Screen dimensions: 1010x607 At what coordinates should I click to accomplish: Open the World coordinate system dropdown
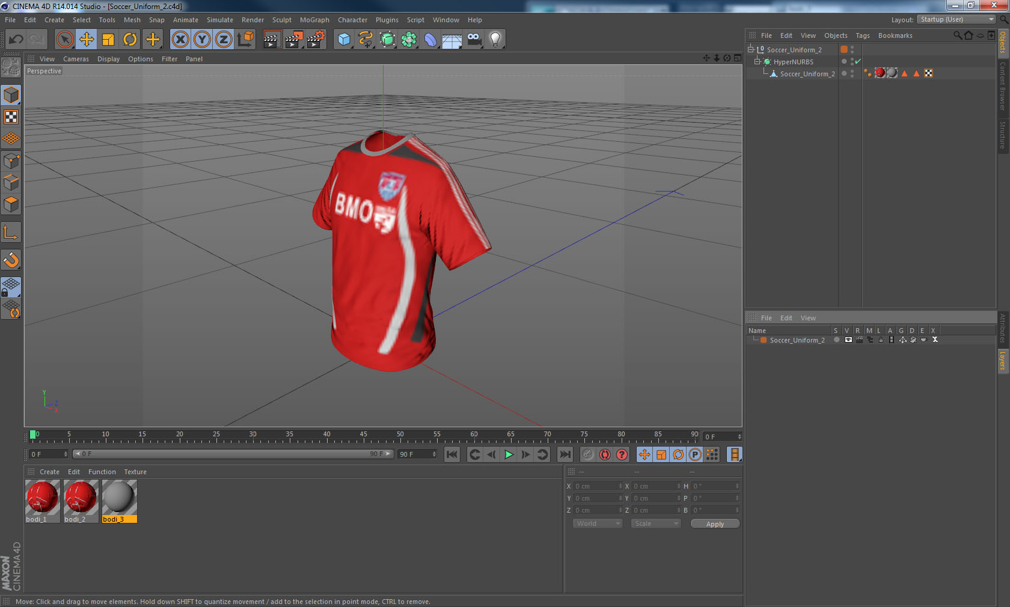(598, 523)
